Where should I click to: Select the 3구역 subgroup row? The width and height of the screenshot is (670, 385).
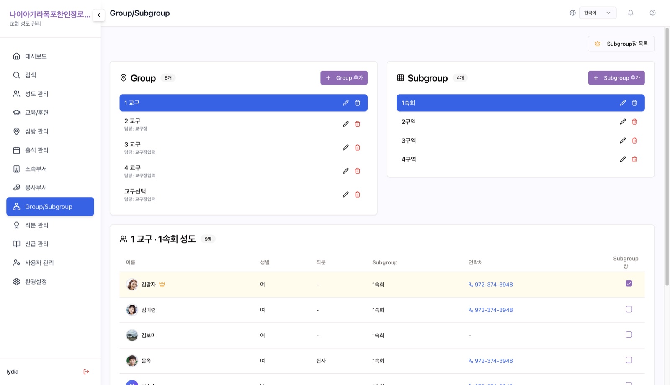click(x=521, y=141)
